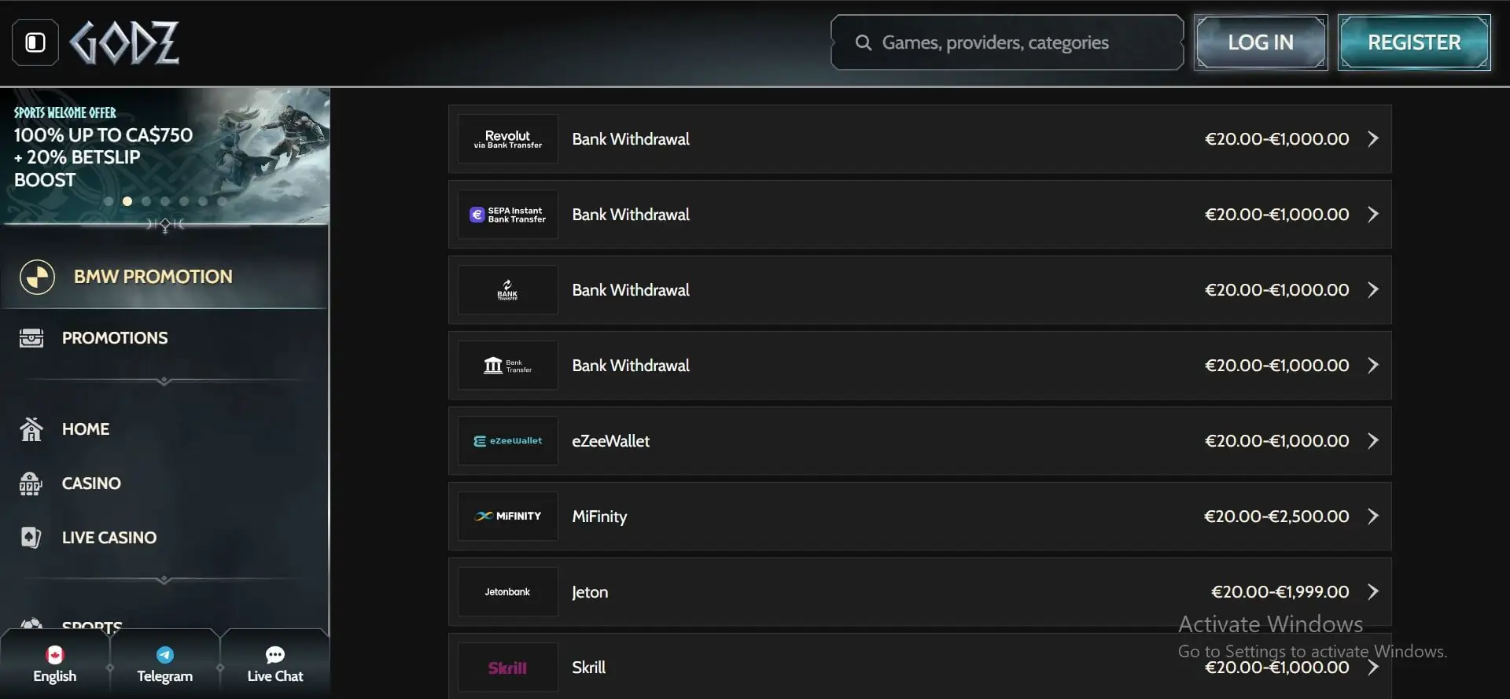Click the building Bank Transfer logo
This screenshot has height=699, width=1510.
pyautogui.click(x=508, y=366)
